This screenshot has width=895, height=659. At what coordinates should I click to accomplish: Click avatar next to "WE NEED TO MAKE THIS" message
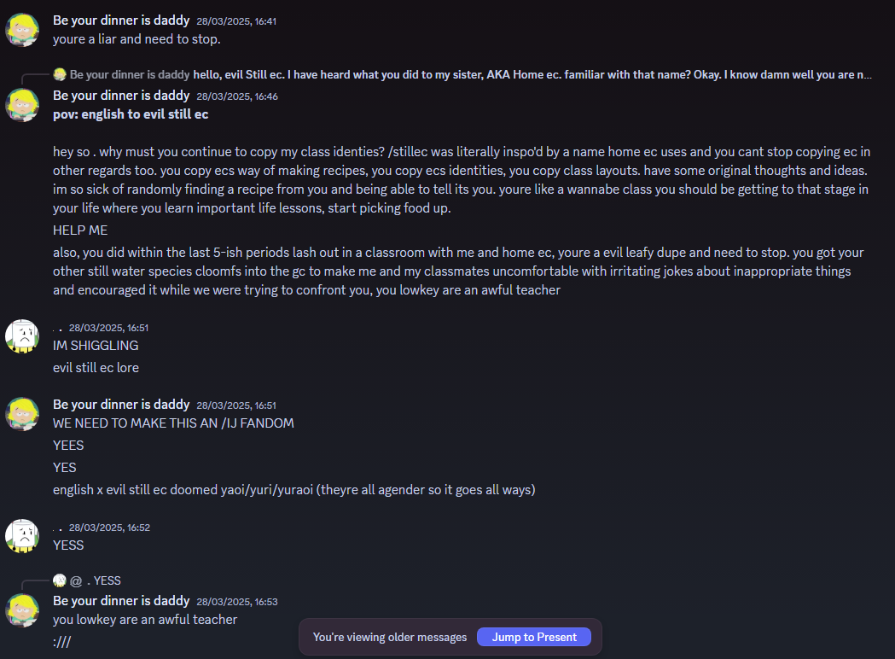coord(22,413)
